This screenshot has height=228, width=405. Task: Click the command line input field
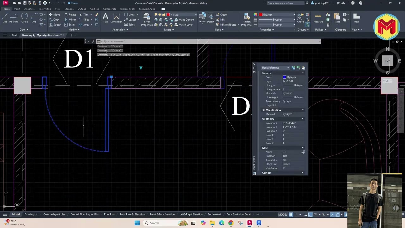[x=209, y=41]
